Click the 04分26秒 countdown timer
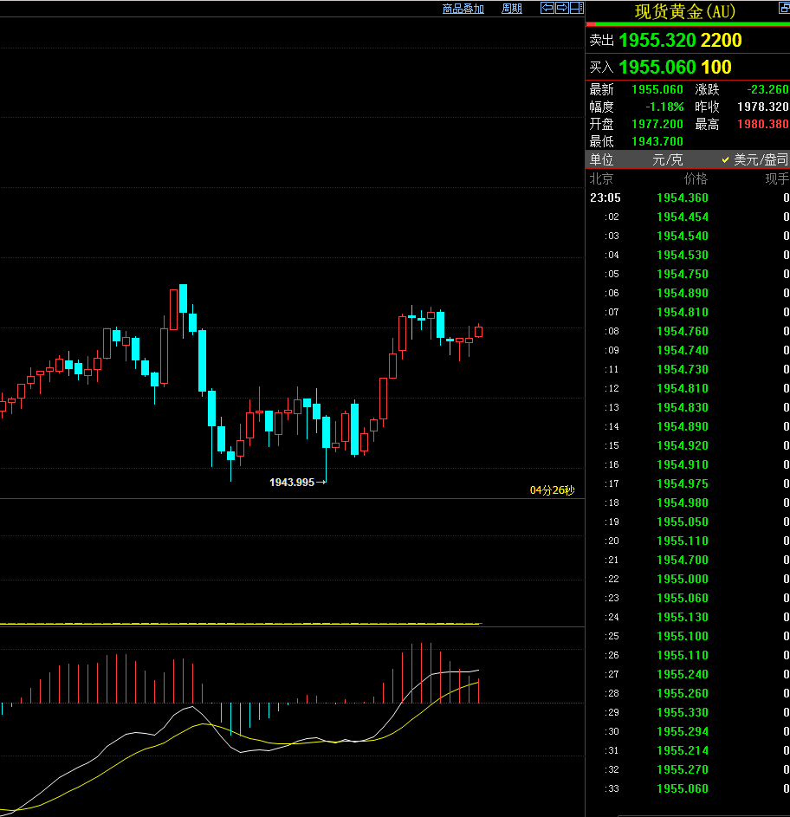The height and width of the screenshot is (817, 790). pyautogui.click(x=553, y=490)
